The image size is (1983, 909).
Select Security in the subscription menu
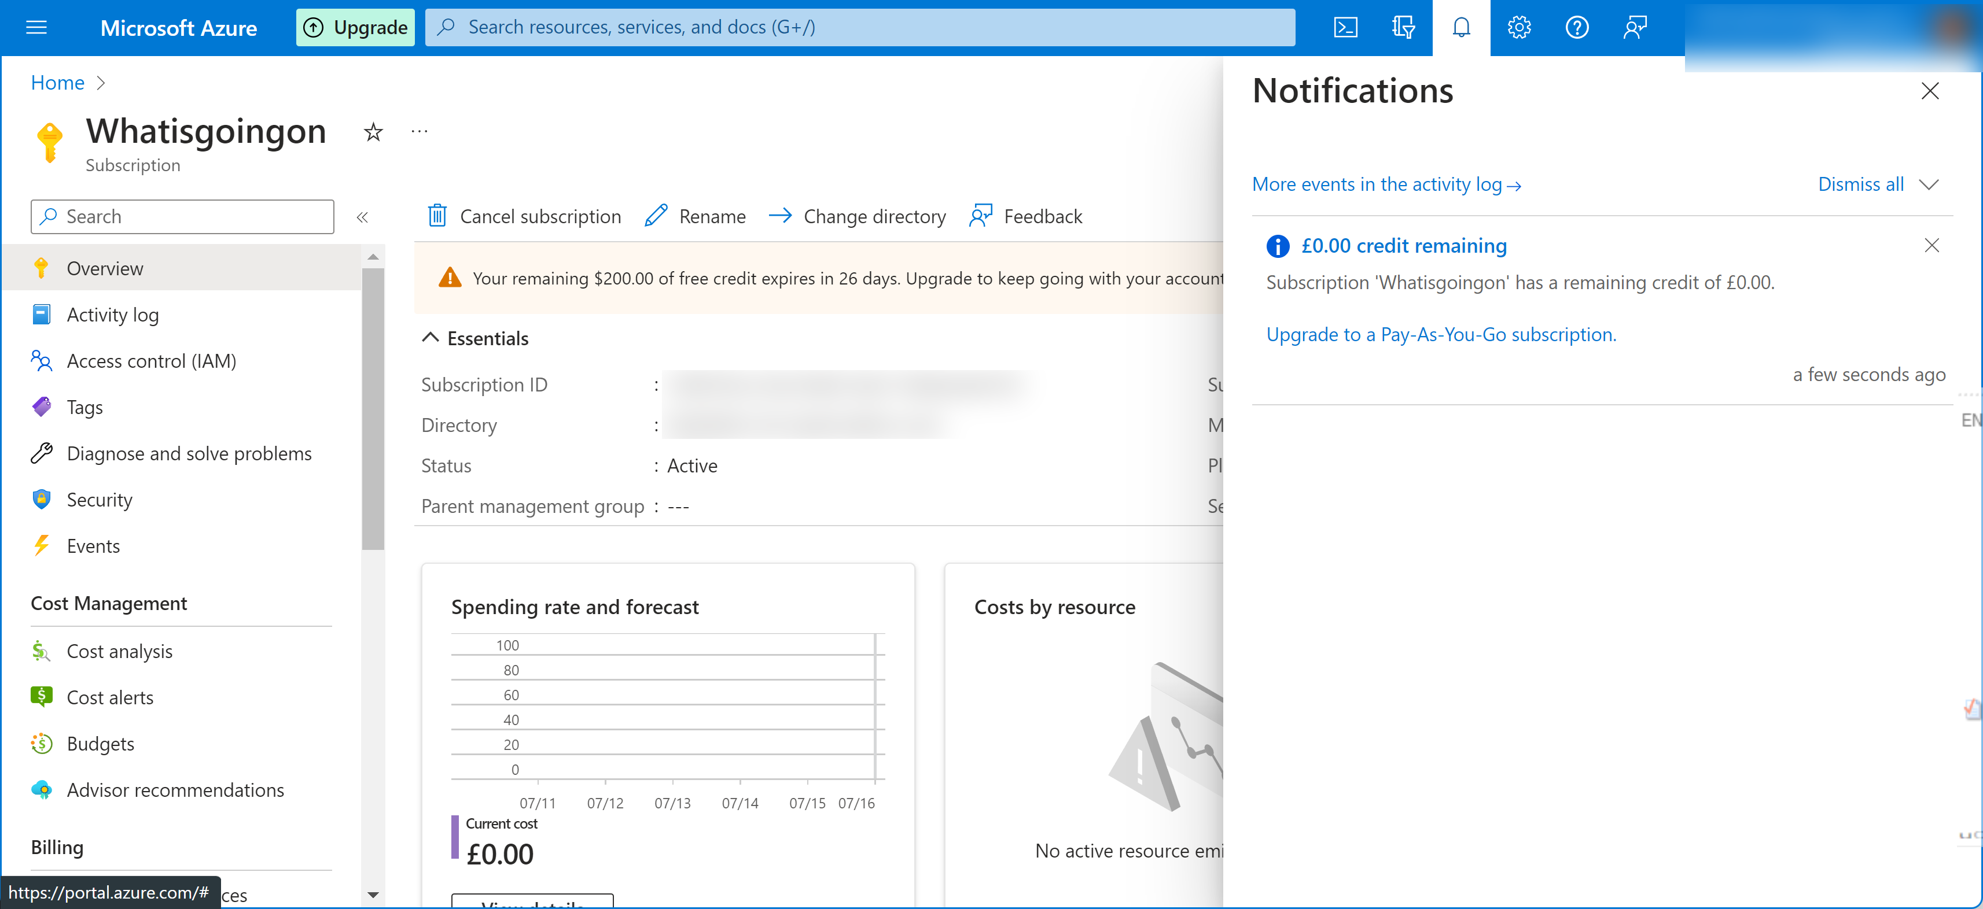[100, 499]
